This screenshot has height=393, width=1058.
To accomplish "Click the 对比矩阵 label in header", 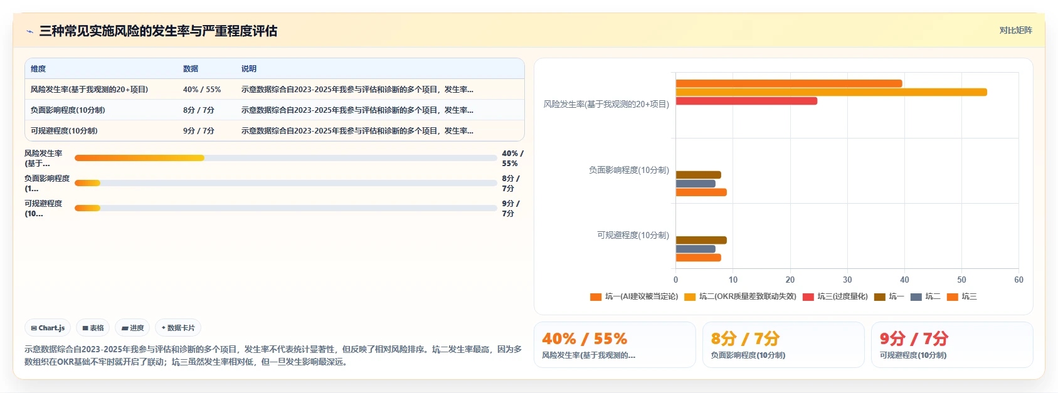I will point(1015,30).
